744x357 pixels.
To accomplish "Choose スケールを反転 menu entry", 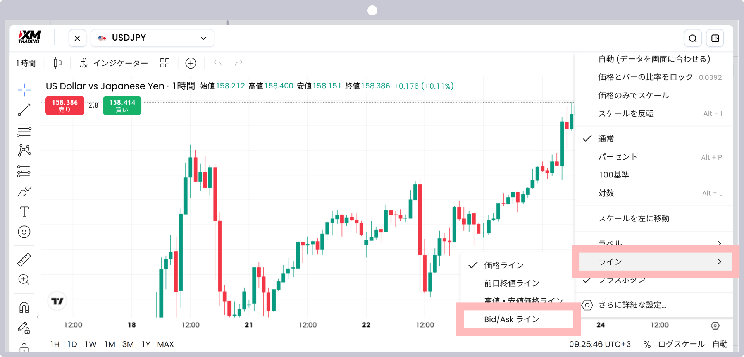I will pos(654,113).
